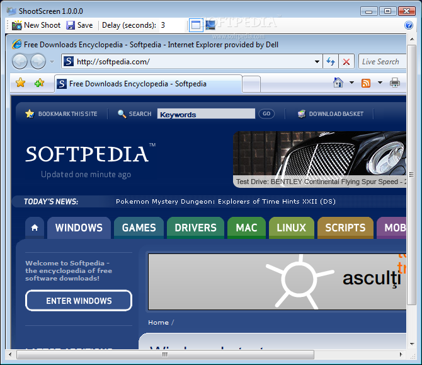Click the Delay seconds input field
Image resolution: width=422 pixels, height=365 pixels.
[173, 25]
